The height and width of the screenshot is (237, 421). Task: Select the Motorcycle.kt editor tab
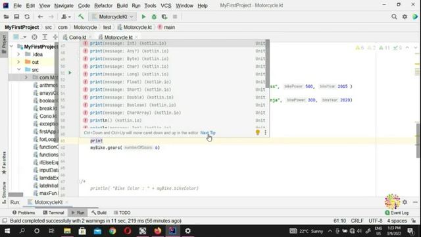click(118, 38)
